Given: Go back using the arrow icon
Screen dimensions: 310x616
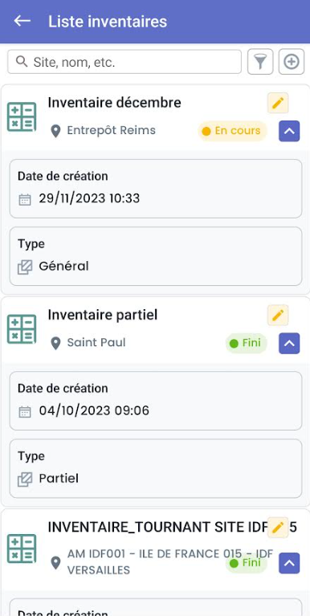Looking at the screenshot, I should [x=22, y=20].
